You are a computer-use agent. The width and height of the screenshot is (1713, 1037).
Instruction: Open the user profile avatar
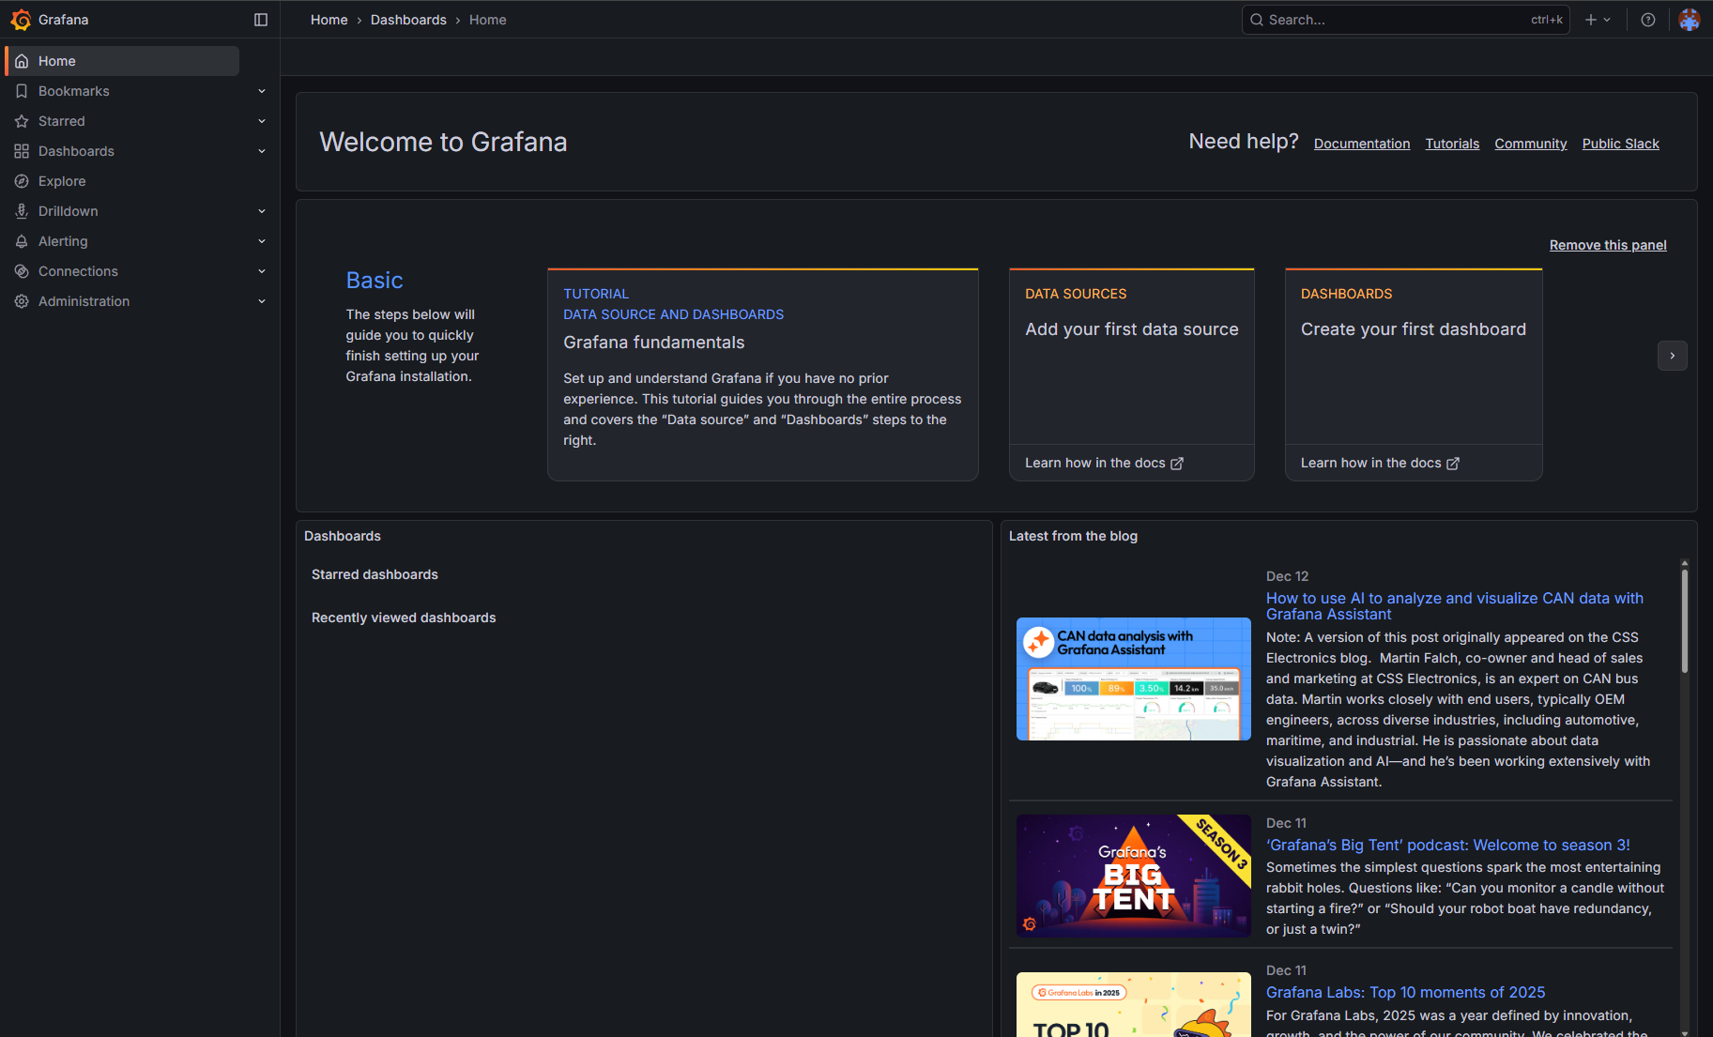coord(1689,20)
